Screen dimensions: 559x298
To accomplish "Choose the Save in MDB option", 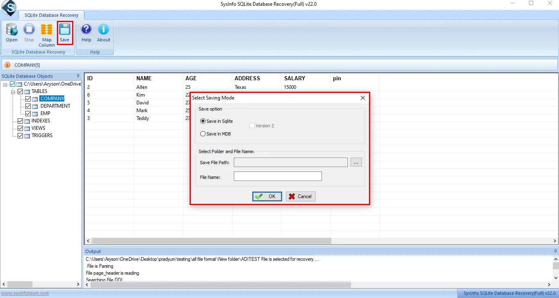I will click(x=203, y=134).
